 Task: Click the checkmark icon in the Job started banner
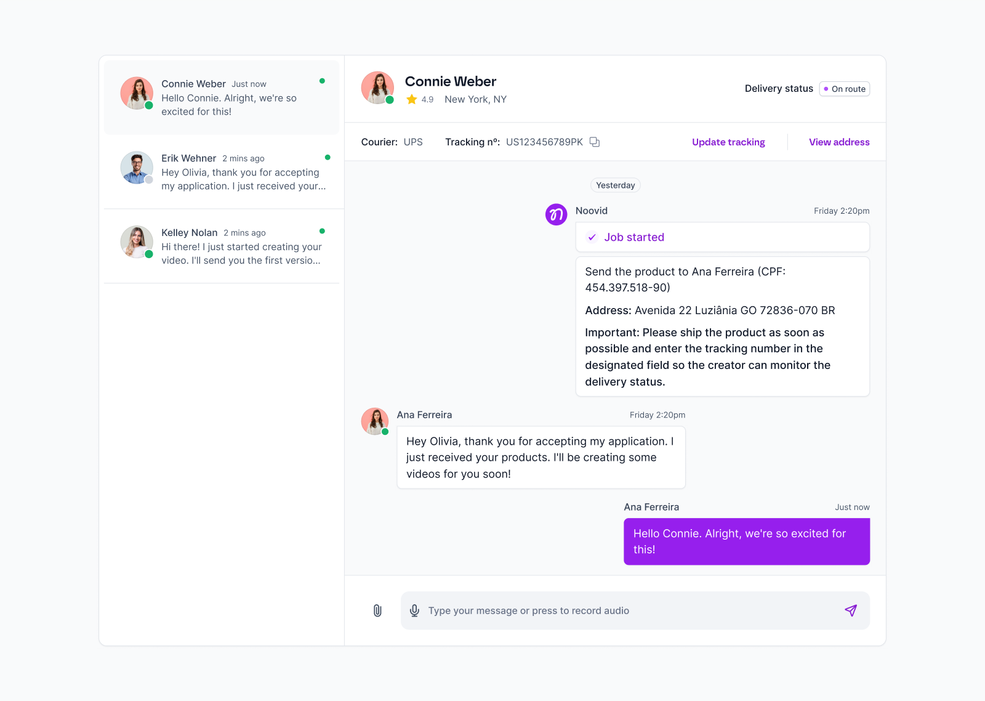click(x=592, y=237)
